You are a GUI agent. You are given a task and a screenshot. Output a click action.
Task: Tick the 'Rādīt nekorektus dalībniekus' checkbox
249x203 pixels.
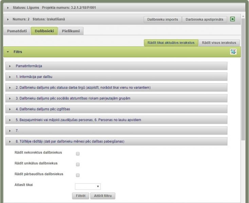78,154
